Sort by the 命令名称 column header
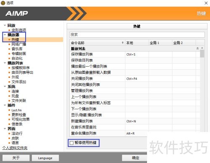Image resolution: width=210 pixels, height=163 pixels. pos(97,43)
